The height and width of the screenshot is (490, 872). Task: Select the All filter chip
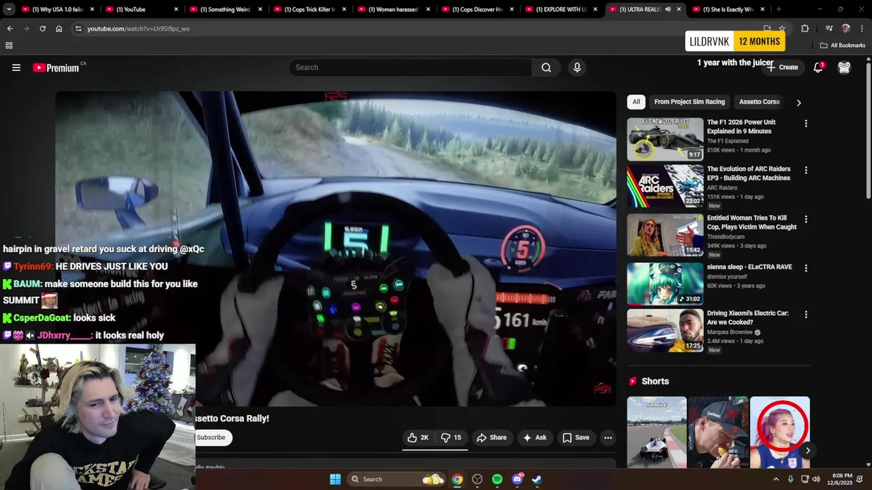(x=636, y=102)
